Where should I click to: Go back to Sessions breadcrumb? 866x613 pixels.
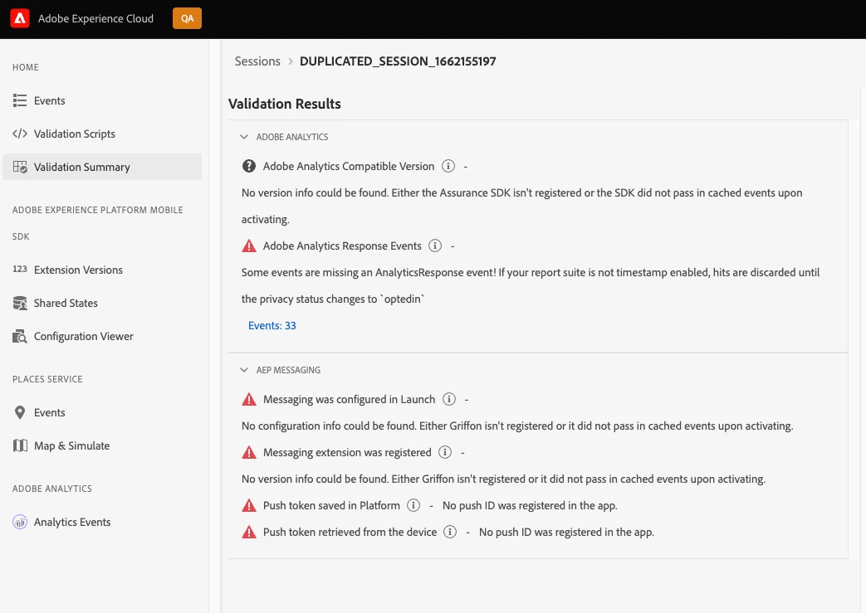[257, 61]
